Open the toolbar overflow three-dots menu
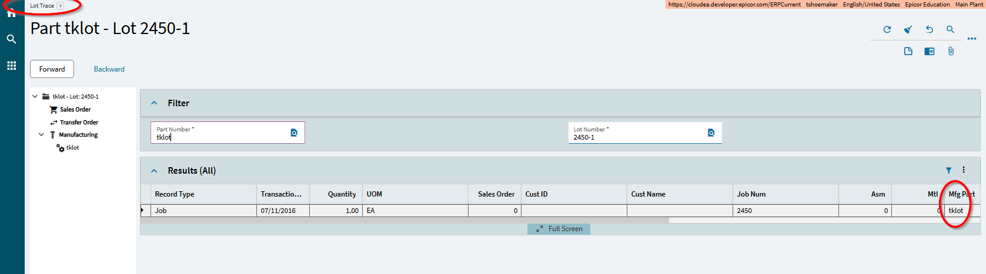This screenshot has height=274, width=986. 971,39
